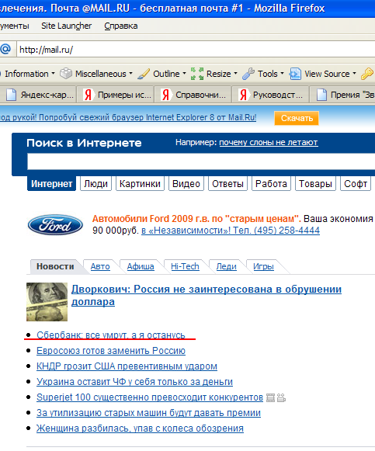The width and height of the screenshot is (375, 451).
Task: Open the Справка menu
Action: point(121,26)
